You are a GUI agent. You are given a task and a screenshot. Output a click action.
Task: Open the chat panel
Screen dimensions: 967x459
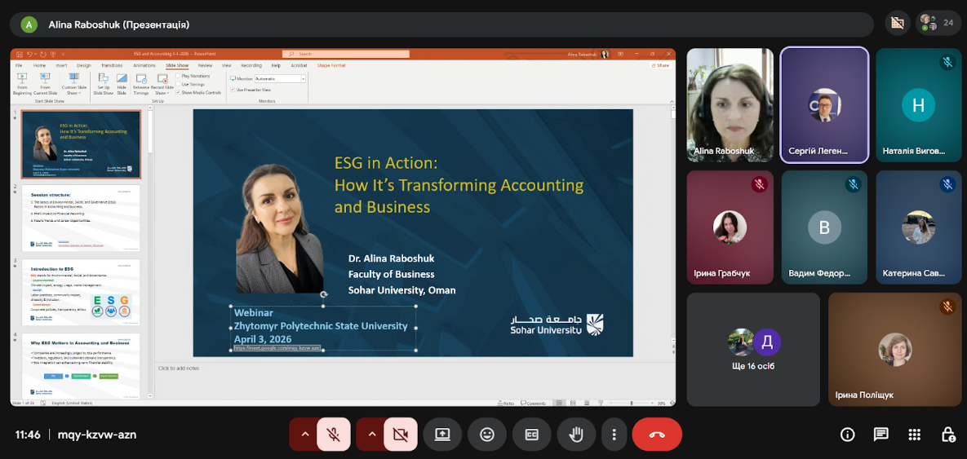pos(881,435)
